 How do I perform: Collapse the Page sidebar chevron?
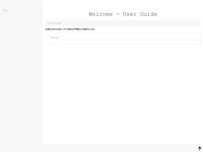point(40,10)
